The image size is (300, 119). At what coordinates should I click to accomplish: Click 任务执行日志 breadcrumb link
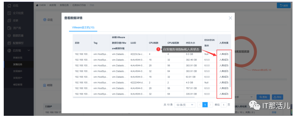(x=79, y=5)
